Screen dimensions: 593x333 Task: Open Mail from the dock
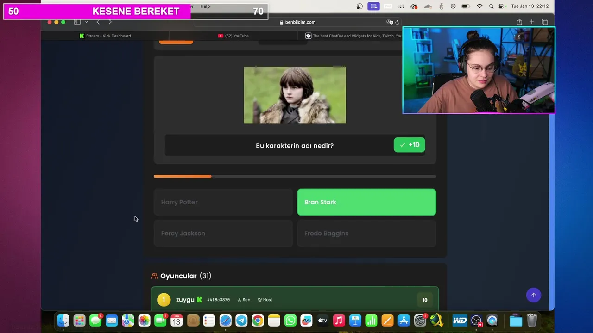click(112, 321)
